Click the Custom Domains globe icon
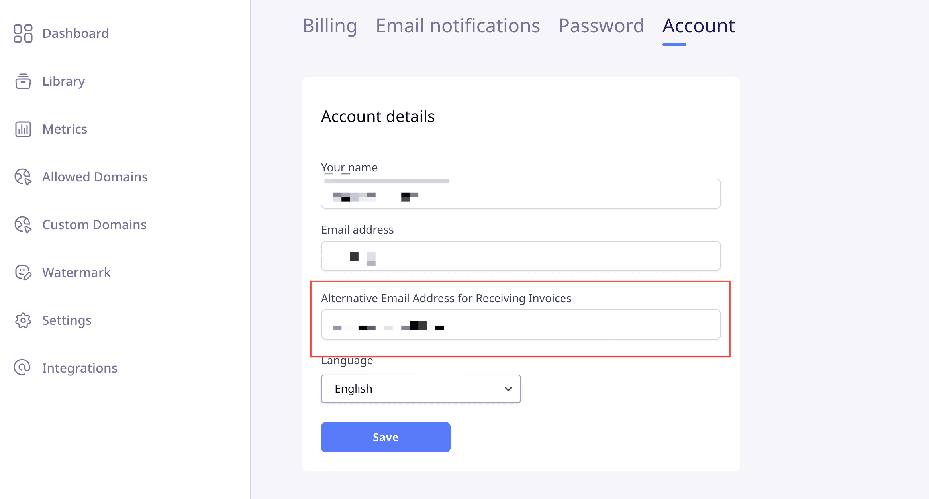This screenshot has height=499, width=929. coord(23,225)
